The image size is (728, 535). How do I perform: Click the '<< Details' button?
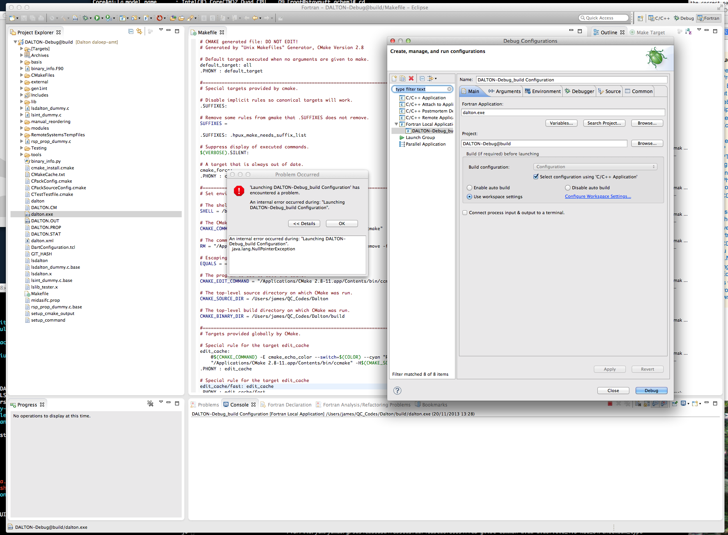click(x=304, y=224)
